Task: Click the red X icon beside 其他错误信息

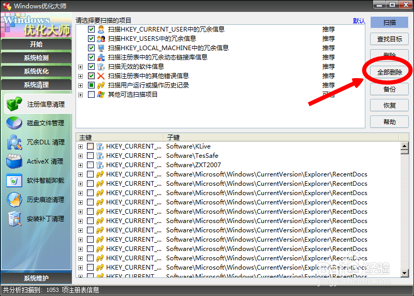Action: 100,76
